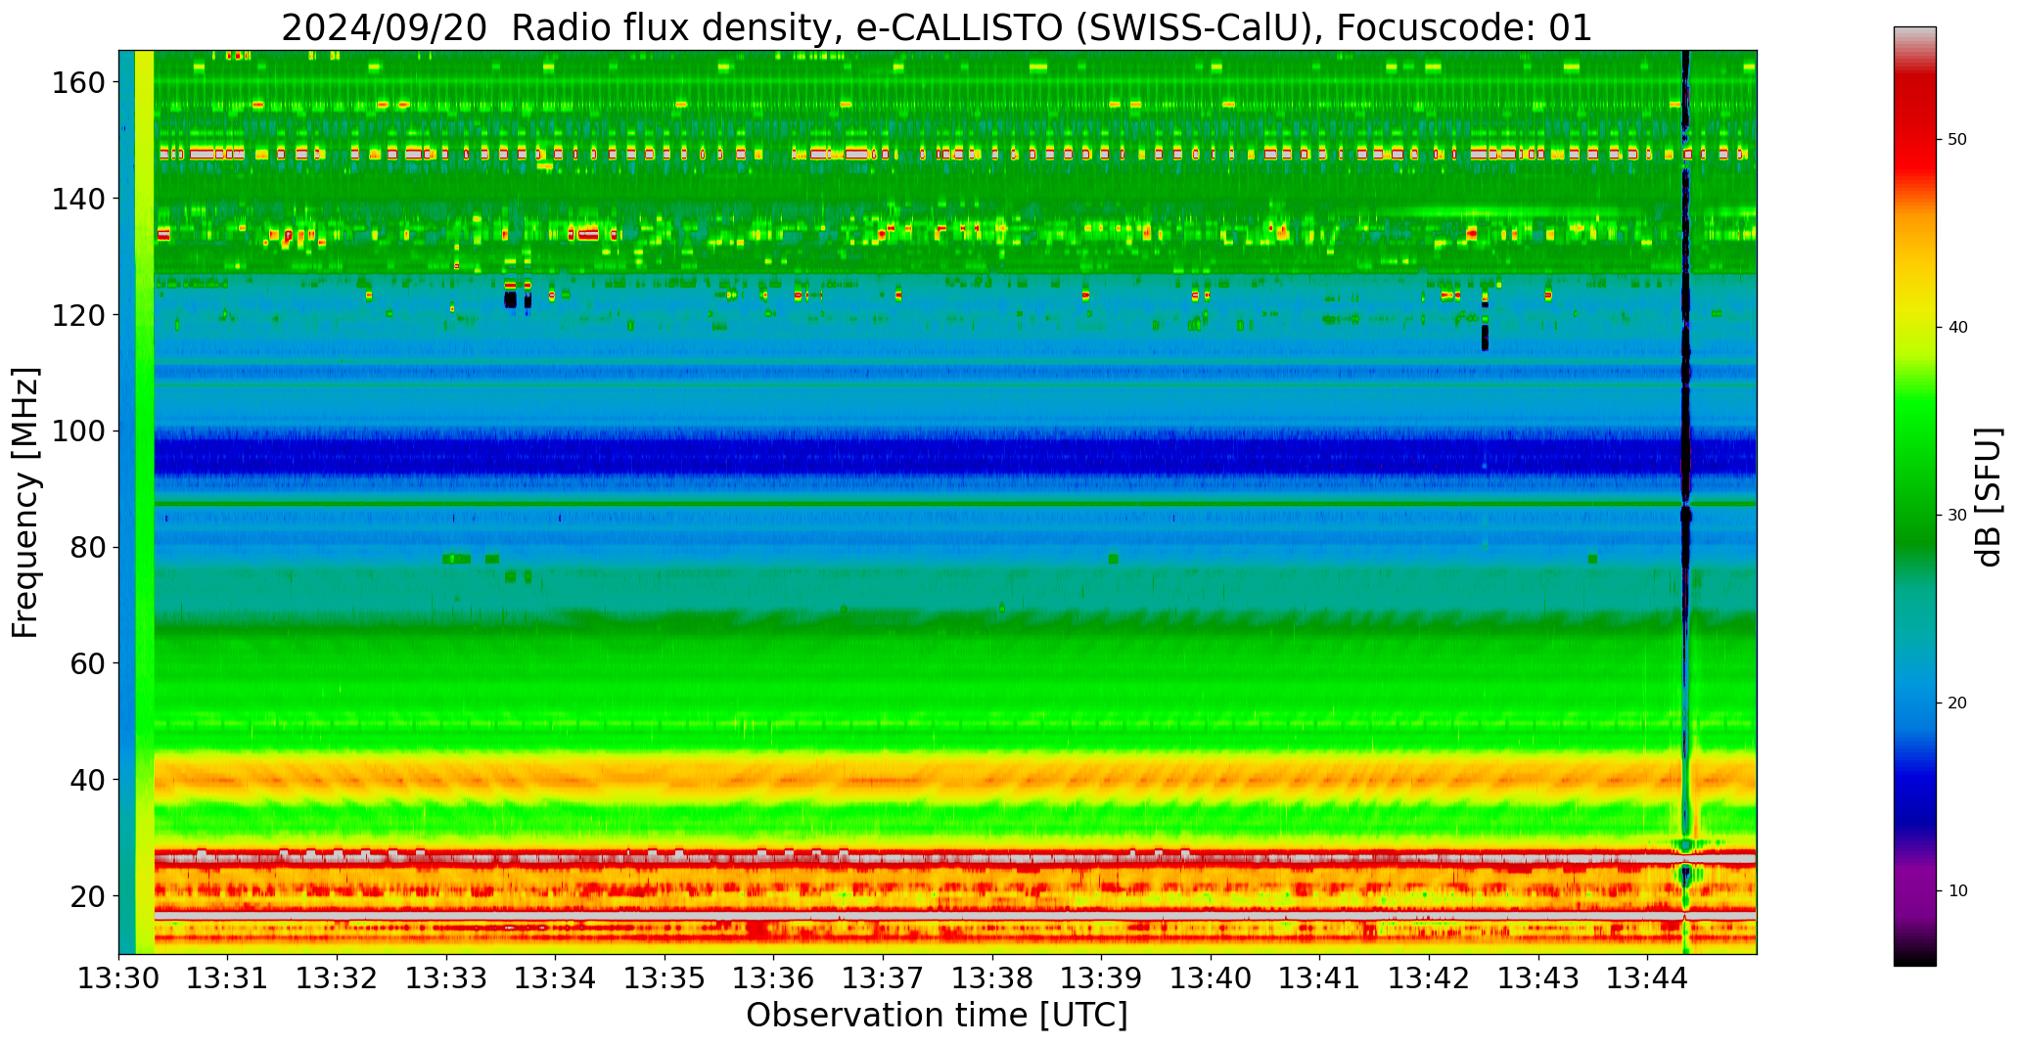Click the colorbar's 30 tick label
Image resolution: width=2018 pixels, height=1044 pixels.
pyautogui.click(x=1957, y=516)
